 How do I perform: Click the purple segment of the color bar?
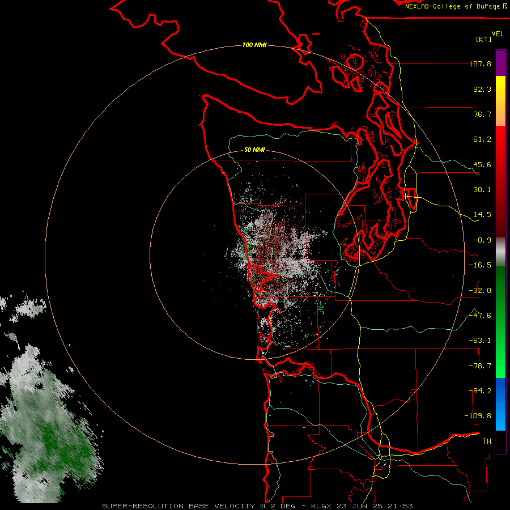(x=500, y=63)
